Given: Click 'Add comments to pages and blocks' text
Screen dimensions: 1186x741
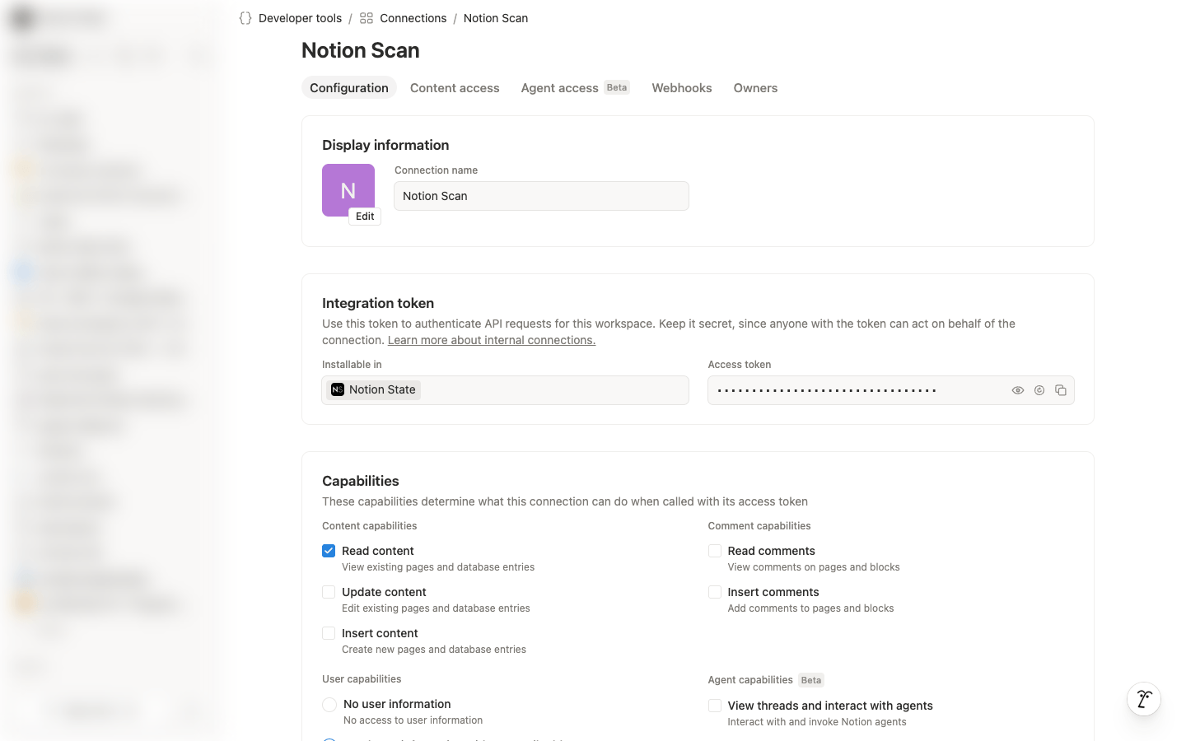Looking at the screenshot, I should (x=810, y=608).
